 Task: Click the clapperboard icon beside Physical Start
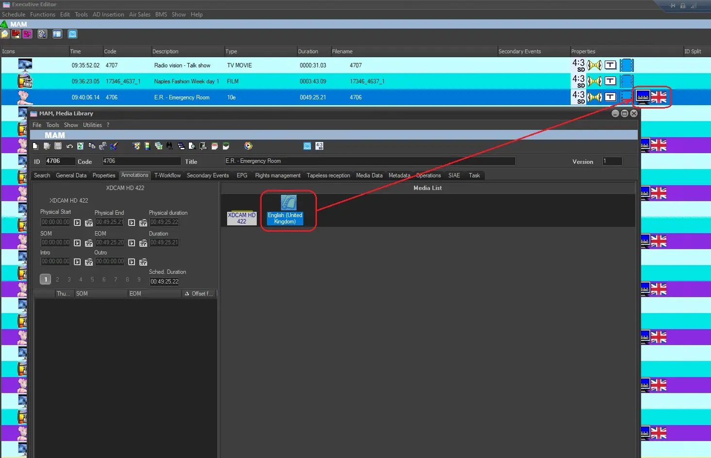(x=89, y=223)
